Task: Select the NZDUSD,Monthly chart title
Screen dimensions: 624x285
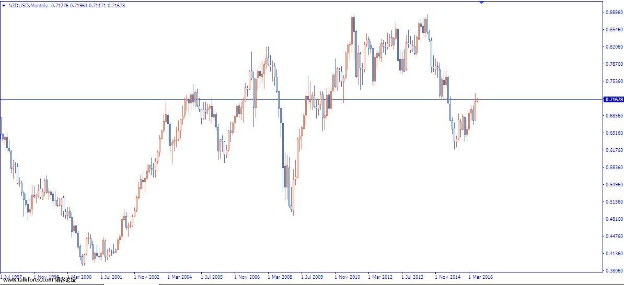Action: pyautogui.click(x=28, y=6)
